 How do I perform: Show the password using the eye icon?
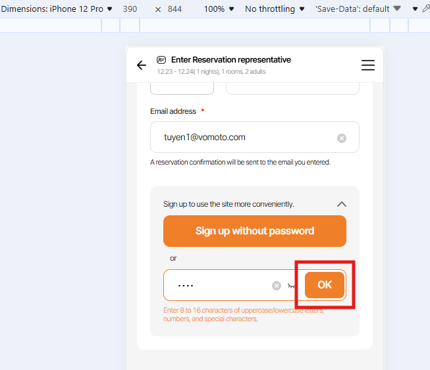coord(292,286)
